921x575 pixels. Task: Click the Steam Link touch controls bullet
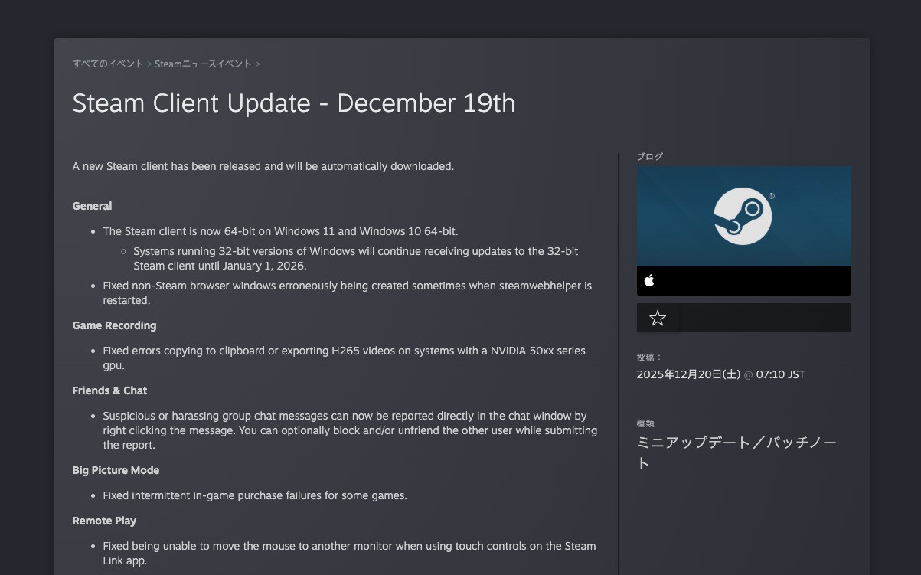coord(349,553)
